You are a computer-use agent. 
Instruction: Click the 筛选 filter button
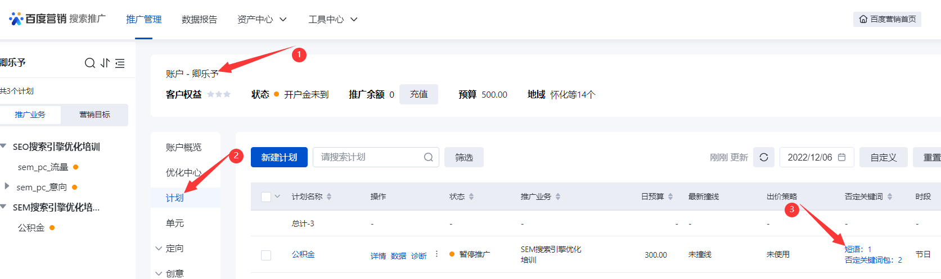tap(464, 157)
